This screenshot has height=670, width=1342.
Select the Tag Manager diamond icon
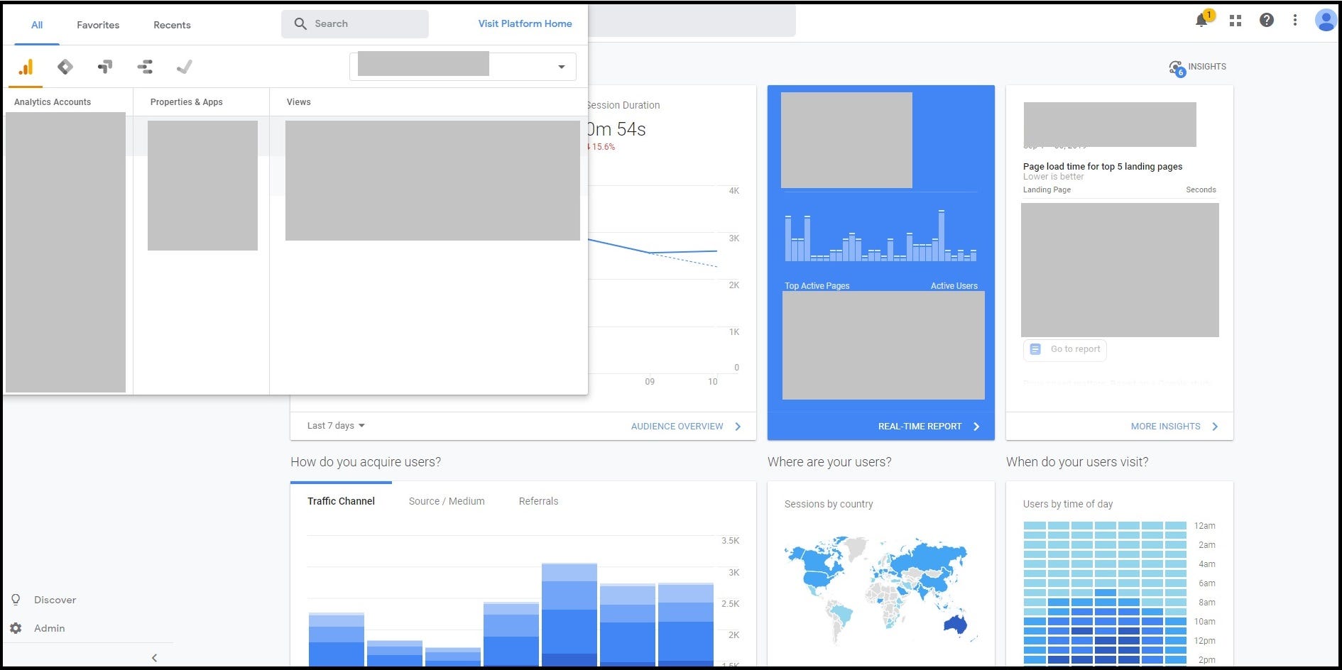[65, 67]
